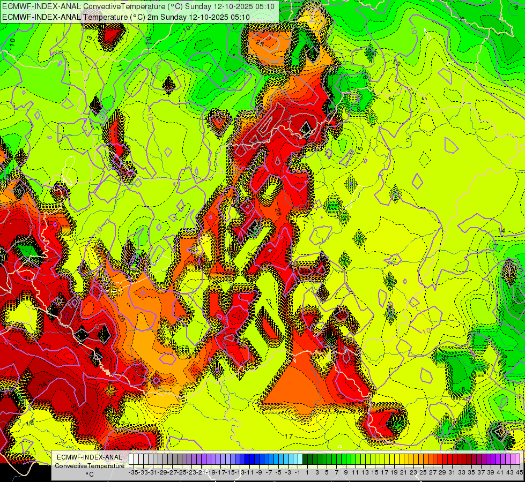525x482 pixels.
Task: Click the contour label '13' on the map
Action: [x=88, y=39]
